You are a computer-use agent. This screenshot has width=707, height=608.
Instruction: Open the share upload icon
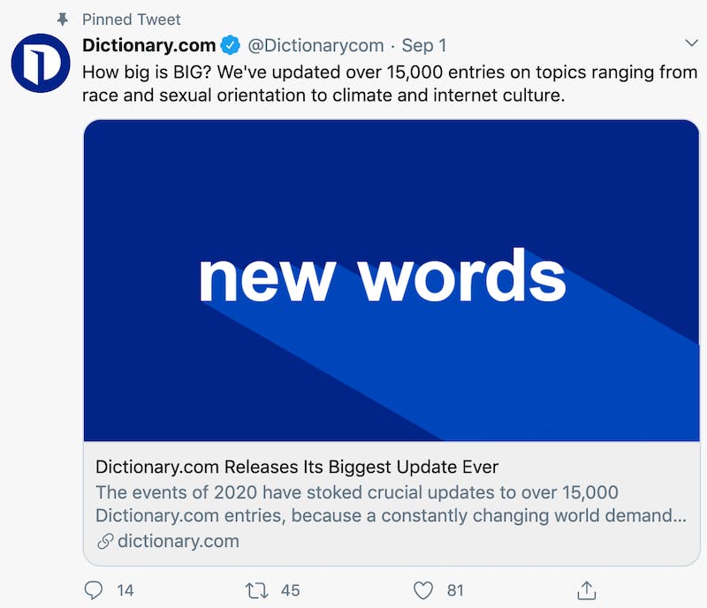[587, 590]
